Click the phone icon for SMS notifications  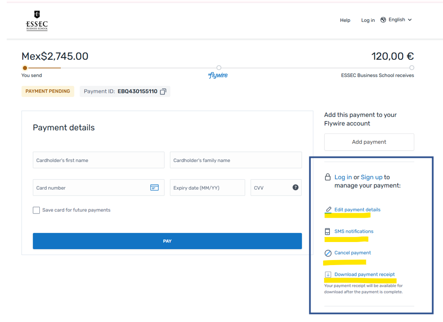point(327,232)
